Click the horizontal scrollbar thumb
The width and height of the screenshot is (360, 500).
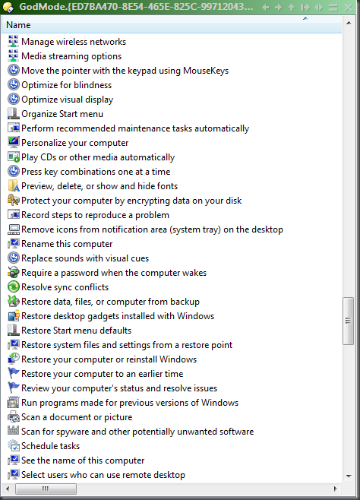coord(46,489)
